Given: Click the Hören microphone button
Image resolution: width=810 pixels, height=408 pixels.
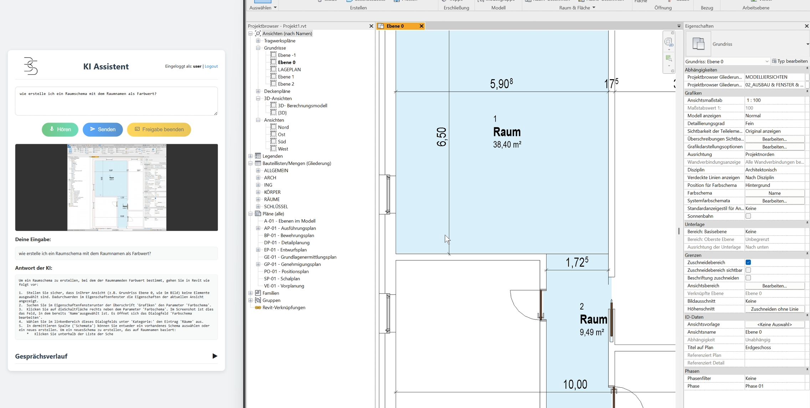Looking at the screenshot, I should click(x=60, y=129).
